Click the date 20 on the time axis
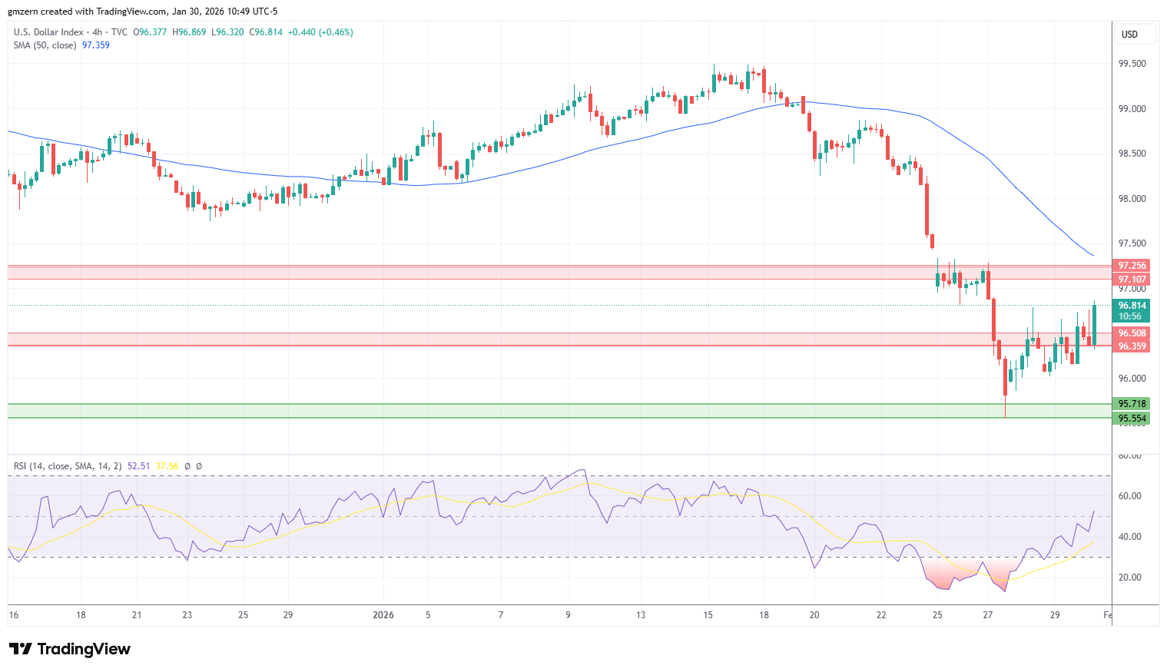This screenshot has height=672, width=1167. click(x=814, y=615)
